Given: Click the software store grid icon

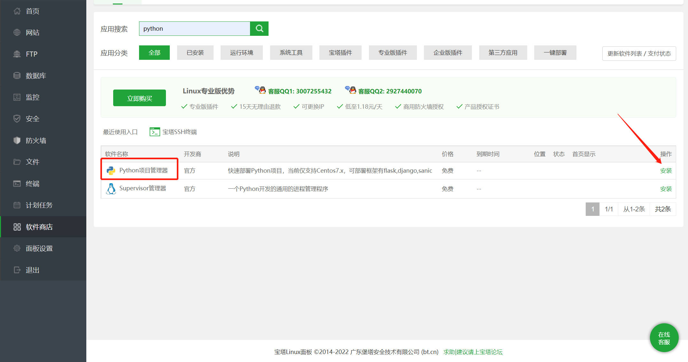Looking at the screenshot, I should (x=17, y=227).
